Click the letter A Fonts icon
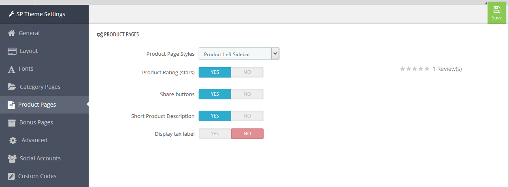Image resolution: width=509 pixels, height=187 pixels. [12, 69]
